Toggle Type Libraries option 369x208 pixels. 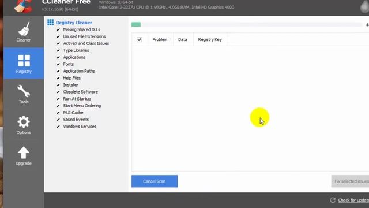click(58, 50)
